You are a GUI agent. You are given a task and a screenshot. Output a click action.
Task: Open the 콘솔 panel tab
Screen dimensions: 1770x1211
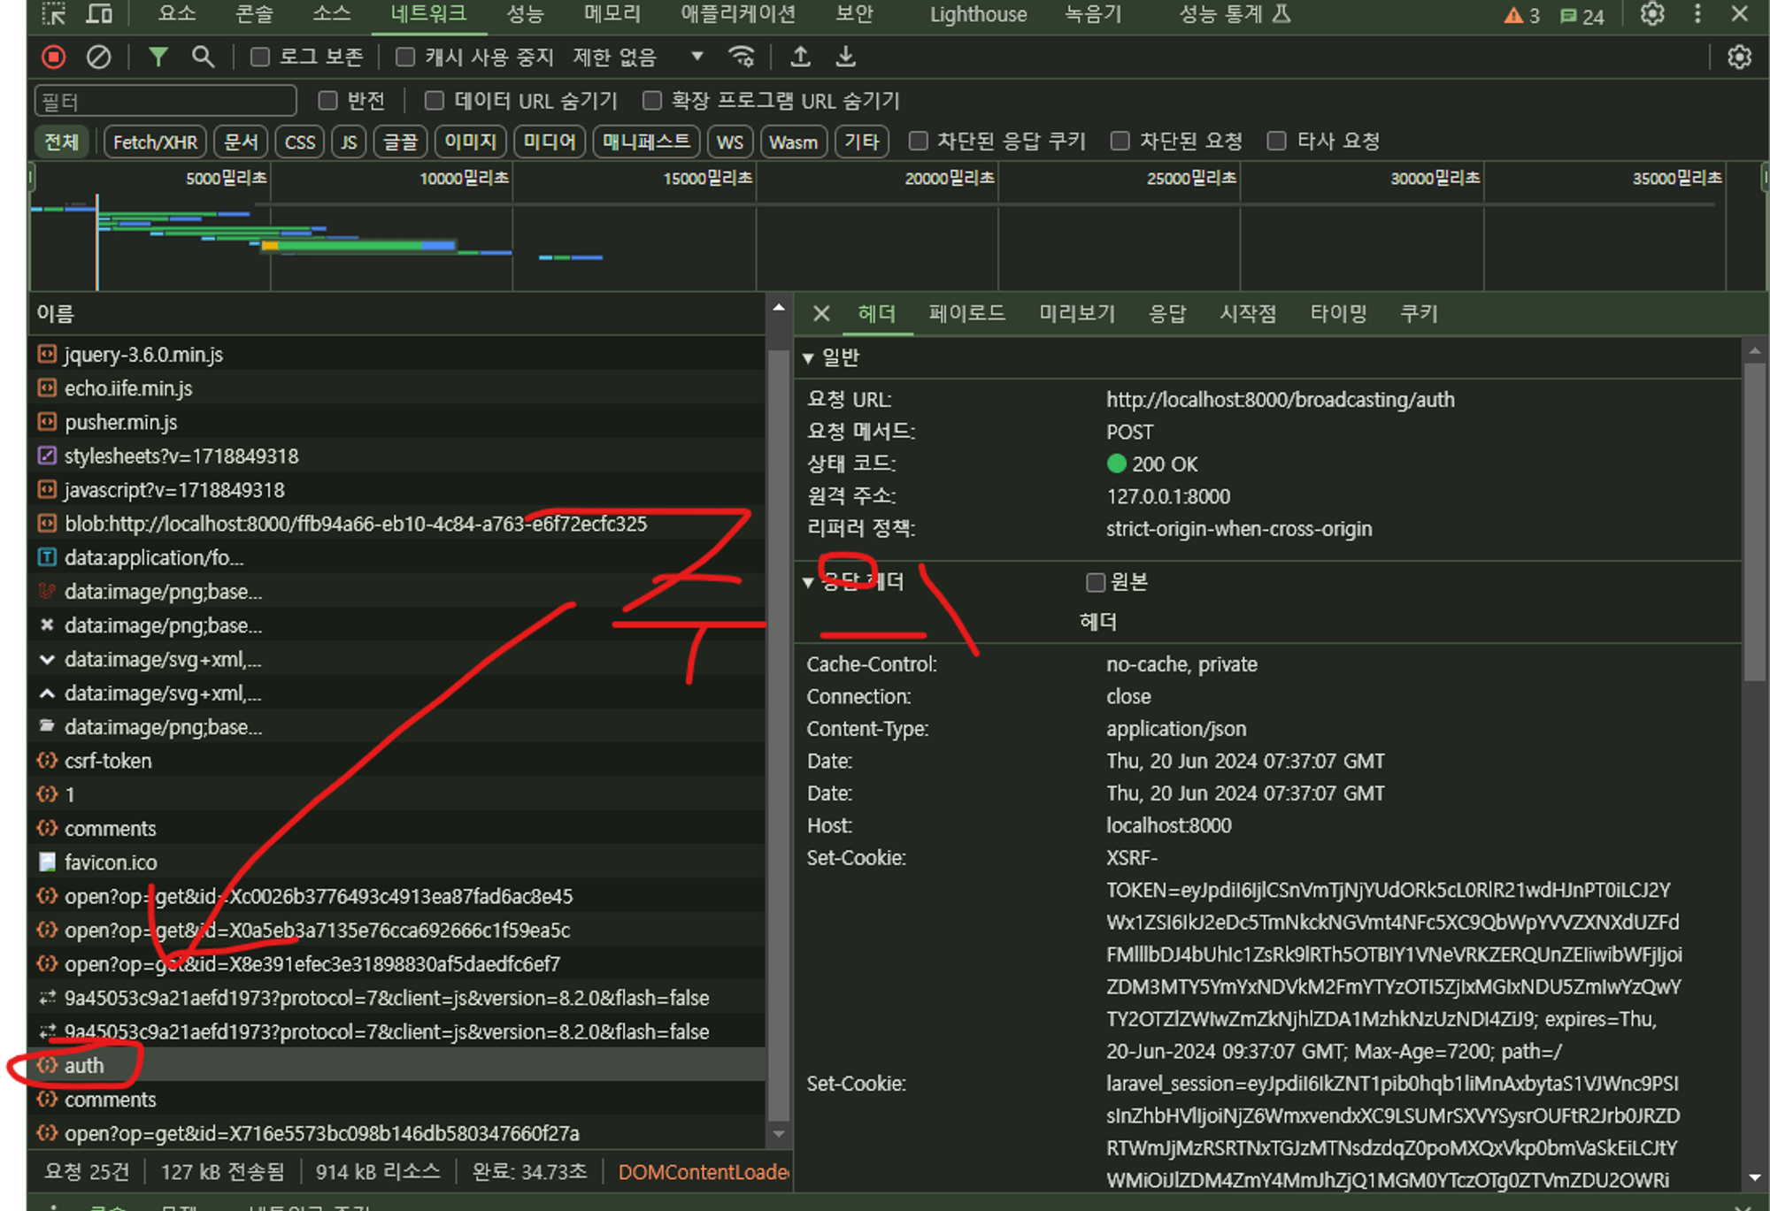(254, 14)
